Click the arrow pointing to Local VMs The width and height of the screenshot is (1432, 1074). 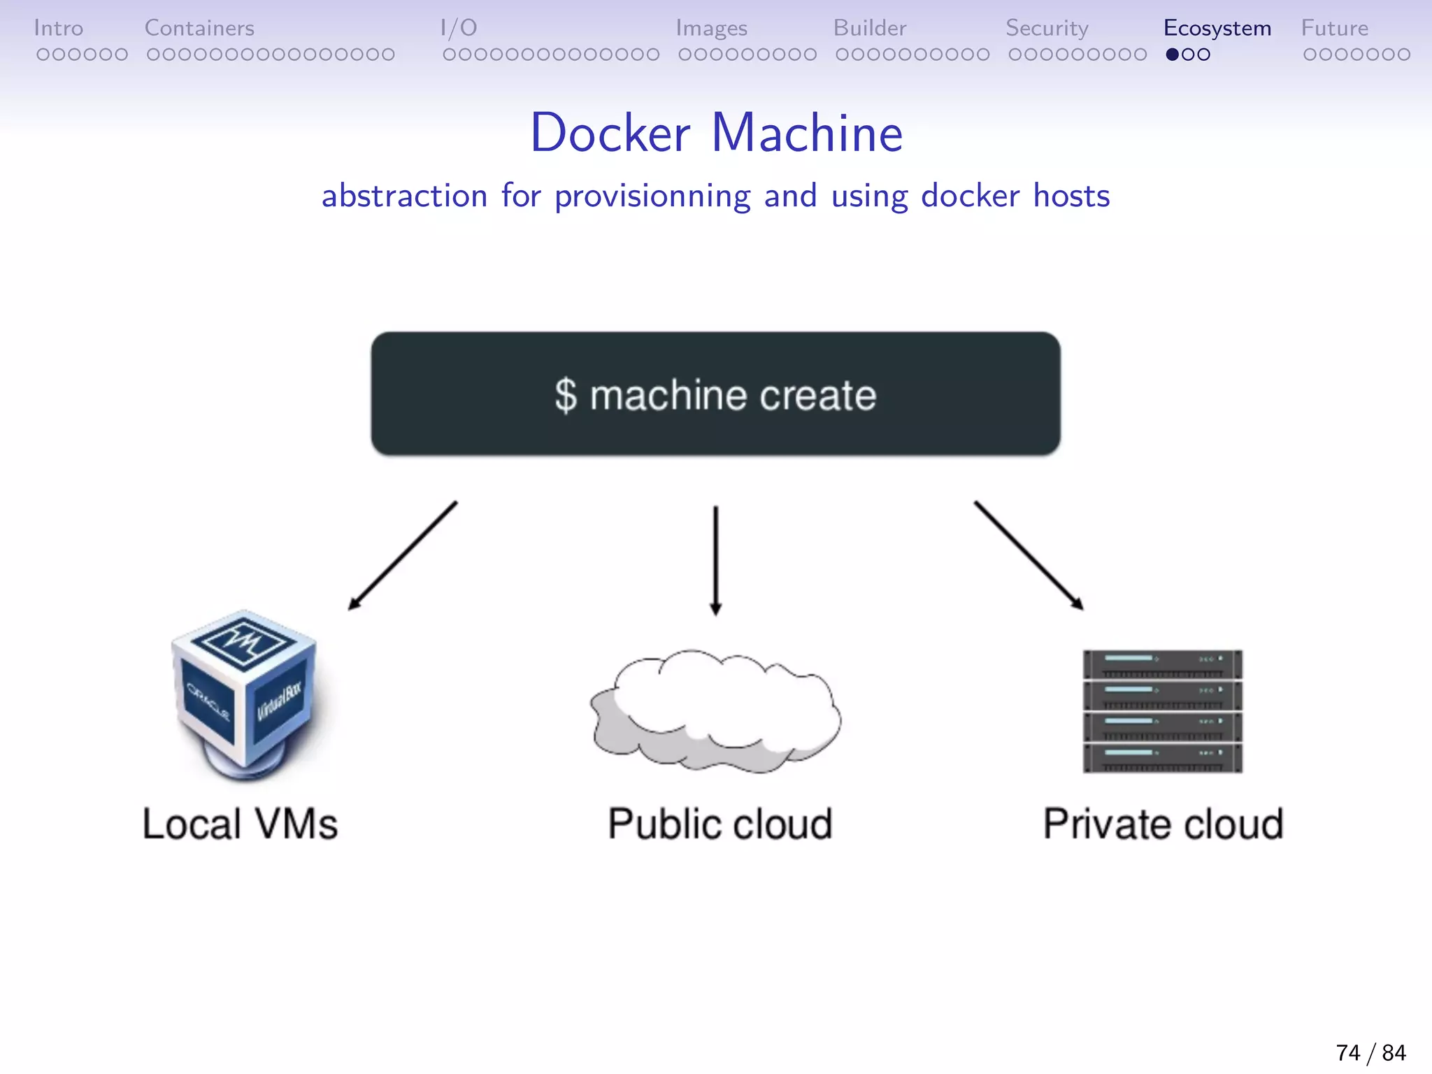403,555
